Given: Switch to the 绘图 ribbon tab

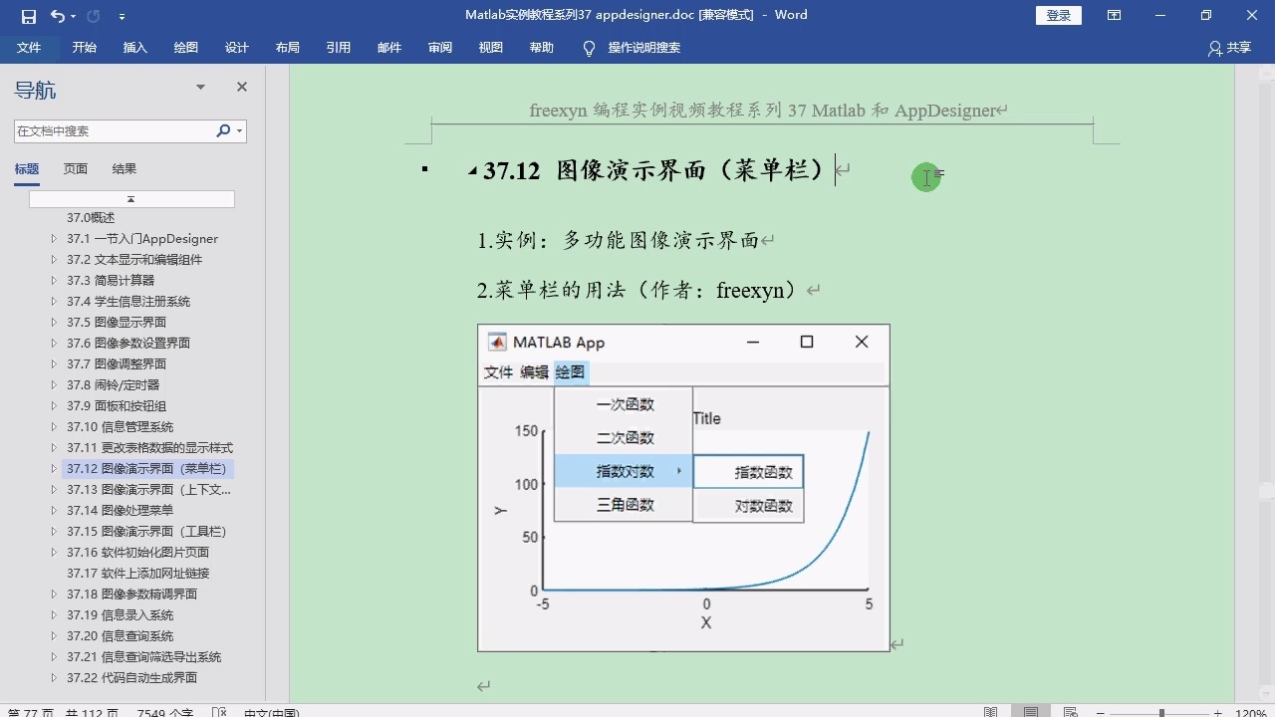Looking at the screenshot, I should [x=185, y=47].
